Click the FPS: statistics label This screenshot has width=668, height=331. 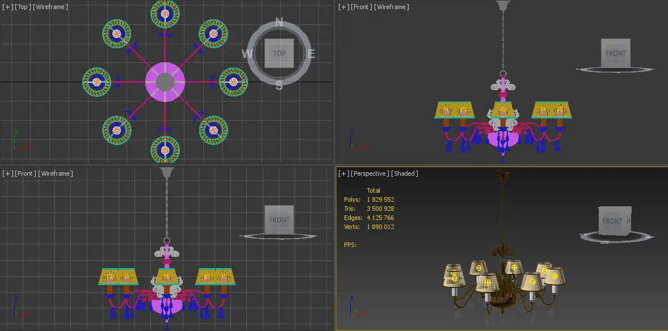coord(350,245)
